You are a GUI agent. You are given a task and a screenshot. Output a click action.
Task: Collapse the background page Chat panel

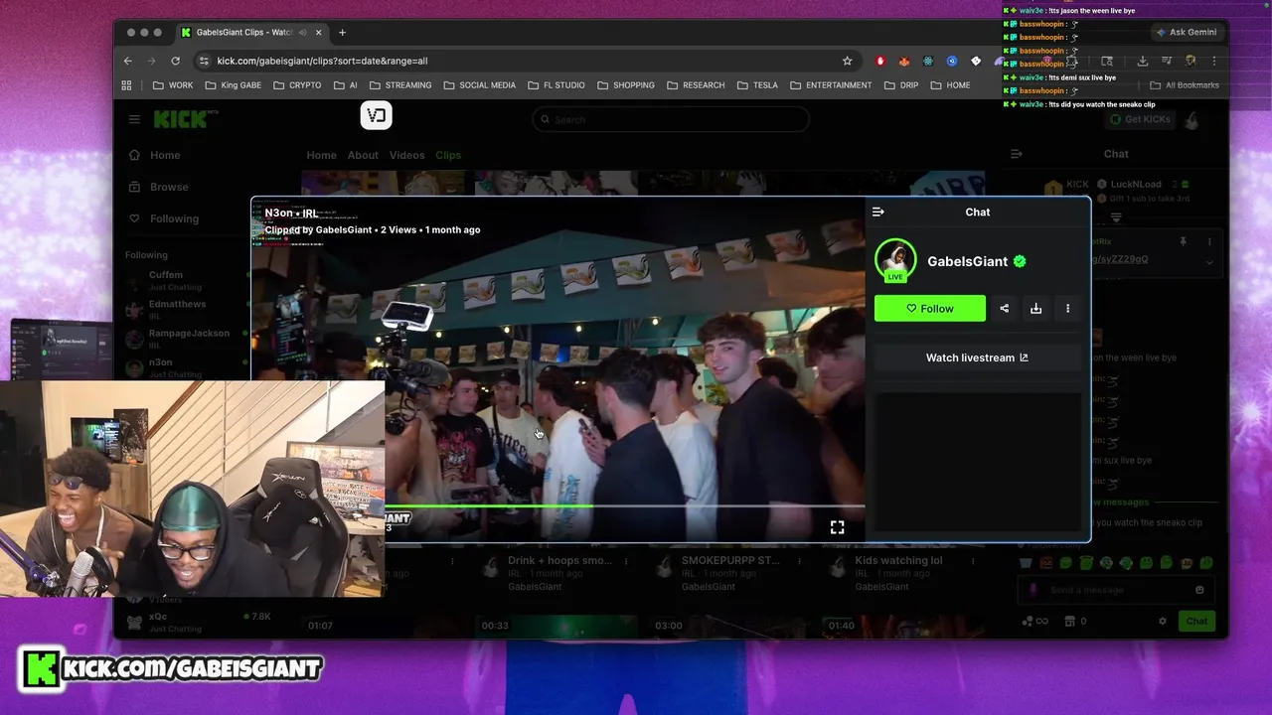click(x=1016, y=154)
